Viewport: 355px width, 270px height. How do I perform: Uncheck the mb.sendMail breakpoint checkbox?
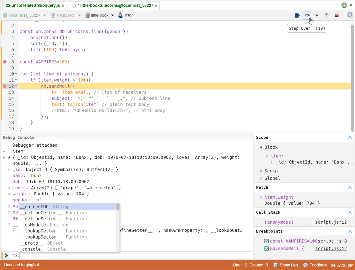tap(267, 248)
